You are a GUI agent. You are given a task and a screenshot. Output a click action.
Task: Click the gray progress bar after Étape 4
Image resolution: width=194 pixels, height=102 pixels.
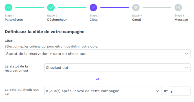[157, 8]
